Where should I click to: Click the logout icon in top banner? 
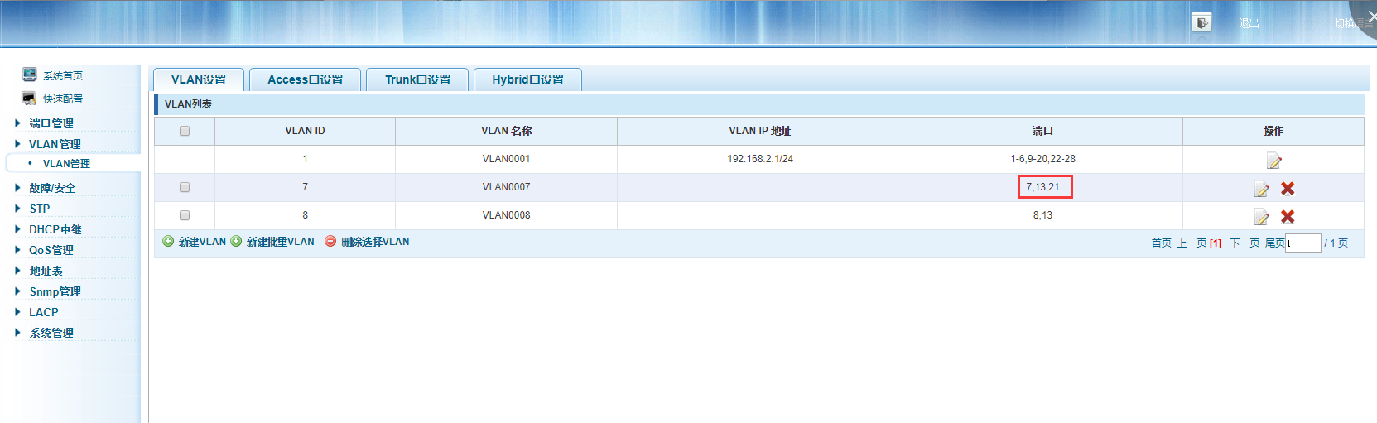click(1201, 22)
